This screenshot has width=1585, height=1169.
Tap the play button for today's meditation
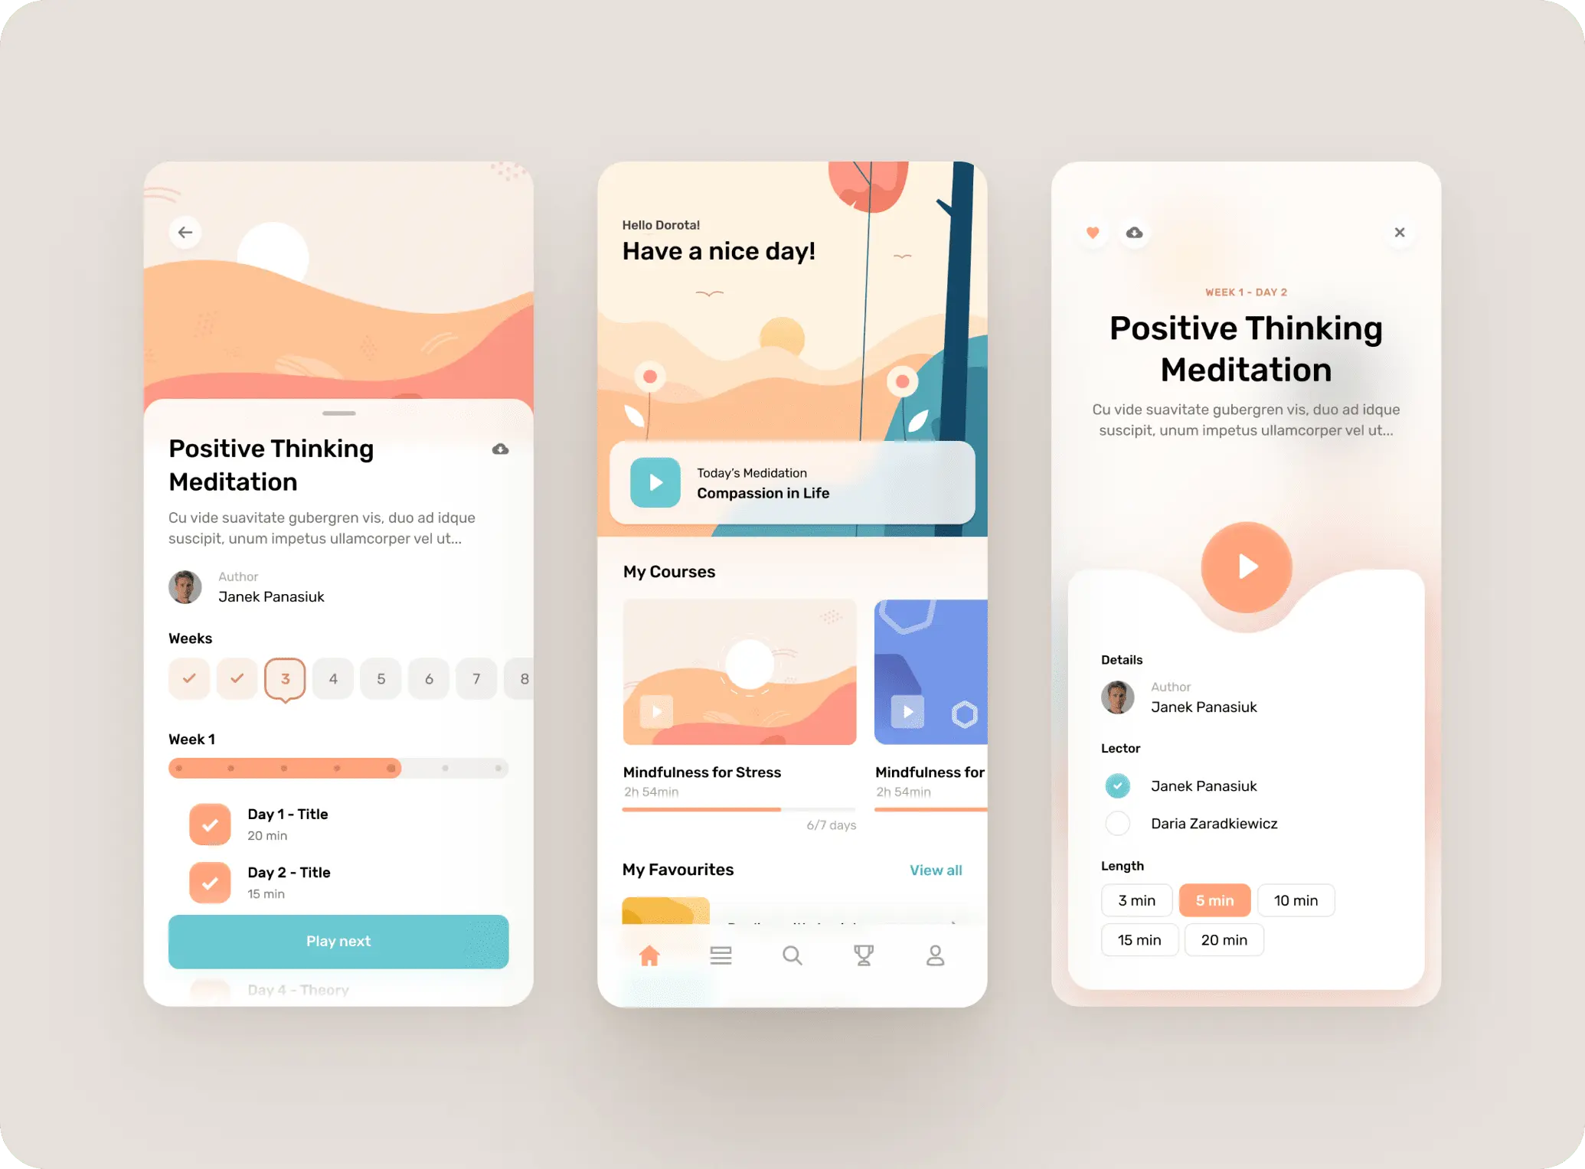[659, 482]
